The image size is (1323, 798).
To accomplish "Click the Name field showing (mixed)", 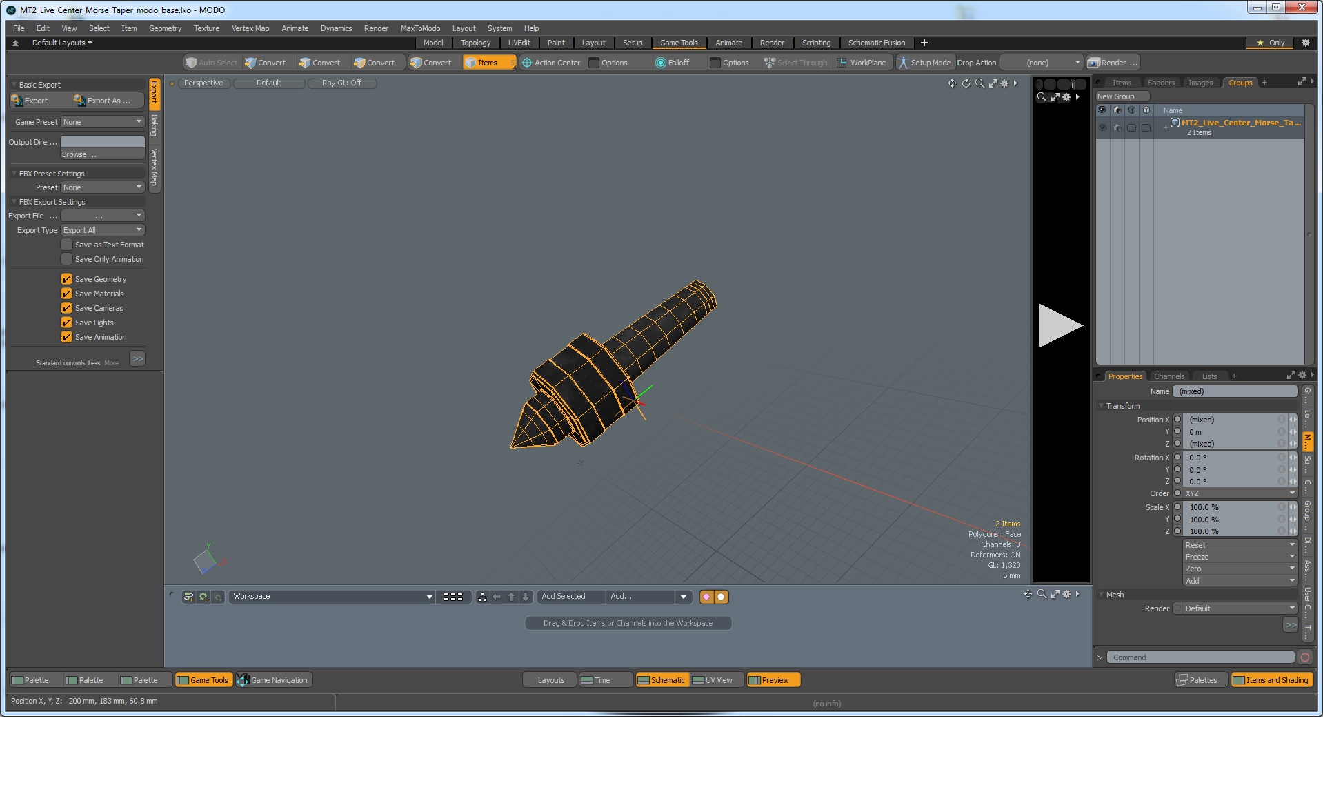I will (x=1235, y=391).
